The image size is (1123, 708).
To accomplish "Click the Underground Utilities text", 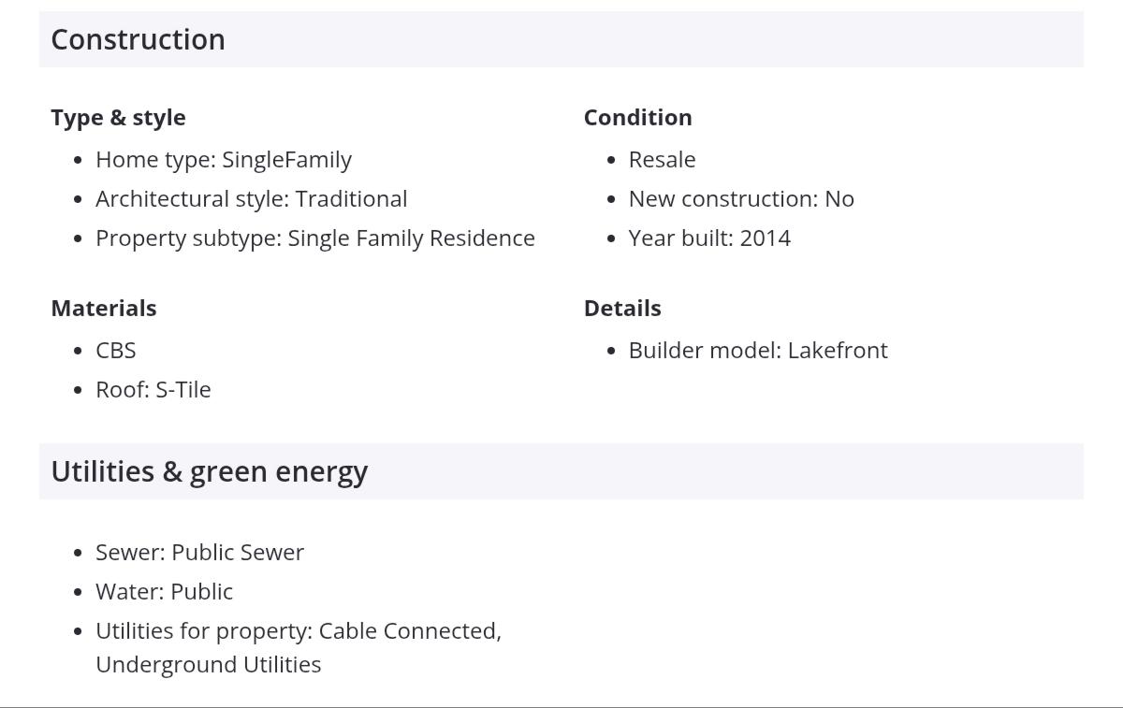I will point(209,664).
